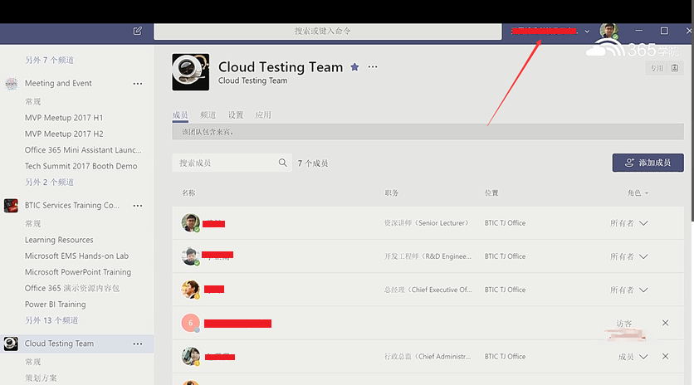Viewport: 694px width, 385px height.
Task: Open Tech Summit 2017 Booth Demo channel
Action: (x=81, y=166)
